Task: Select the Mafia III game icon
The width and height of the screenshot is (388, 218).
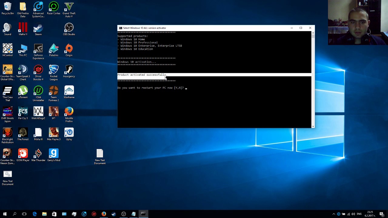Action: [x=23, y=29]
